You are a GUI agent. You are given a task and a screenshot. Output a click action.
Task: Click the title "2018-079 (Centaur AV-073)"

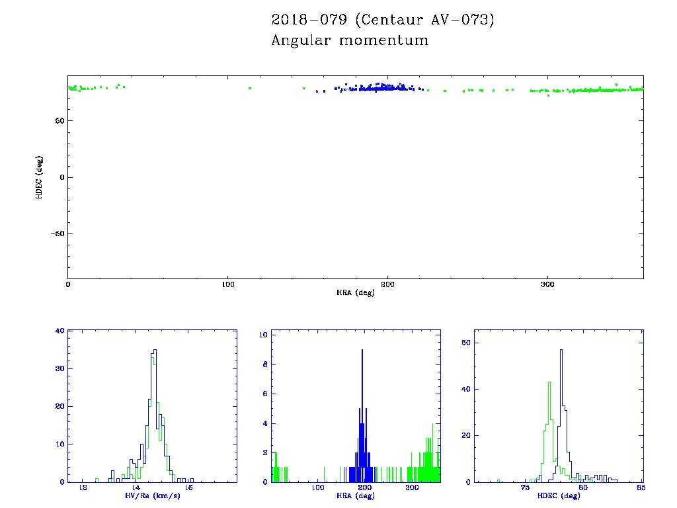tap(383, 20)
